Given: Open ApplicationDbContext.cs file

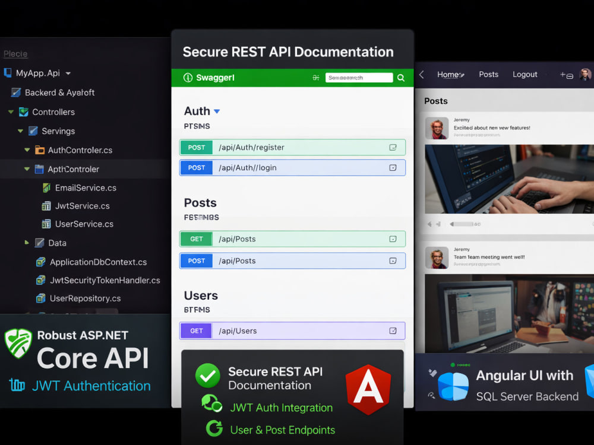Looking at the screenshot, I should click(x=98, y=262).
